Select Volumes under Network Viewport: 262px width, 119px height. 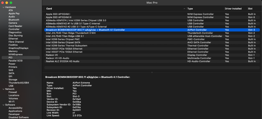[x=13, y=99]
